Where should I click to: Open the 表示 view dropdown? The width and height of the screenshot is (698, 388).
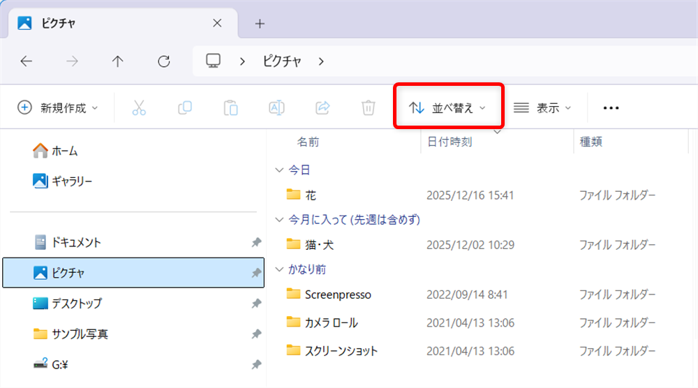tap(542, 107)
